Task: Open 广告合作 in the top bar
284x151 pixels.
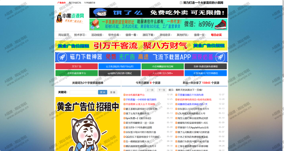Action: (x=62, y=3)
